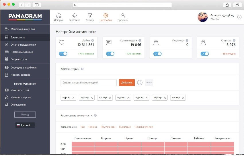Image resolution: width=244 pixels, height=156 pixels.
Task: Open Диагностика in the sidebar
Action: pyautogui.click(x=25, y=37)
